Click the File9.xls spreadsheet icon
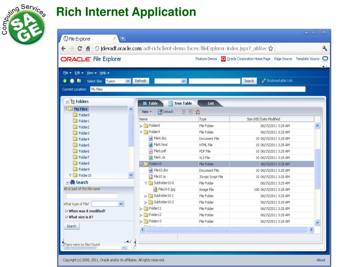The width and height of the screenshot is (357, 267). (x=151, y=157)
